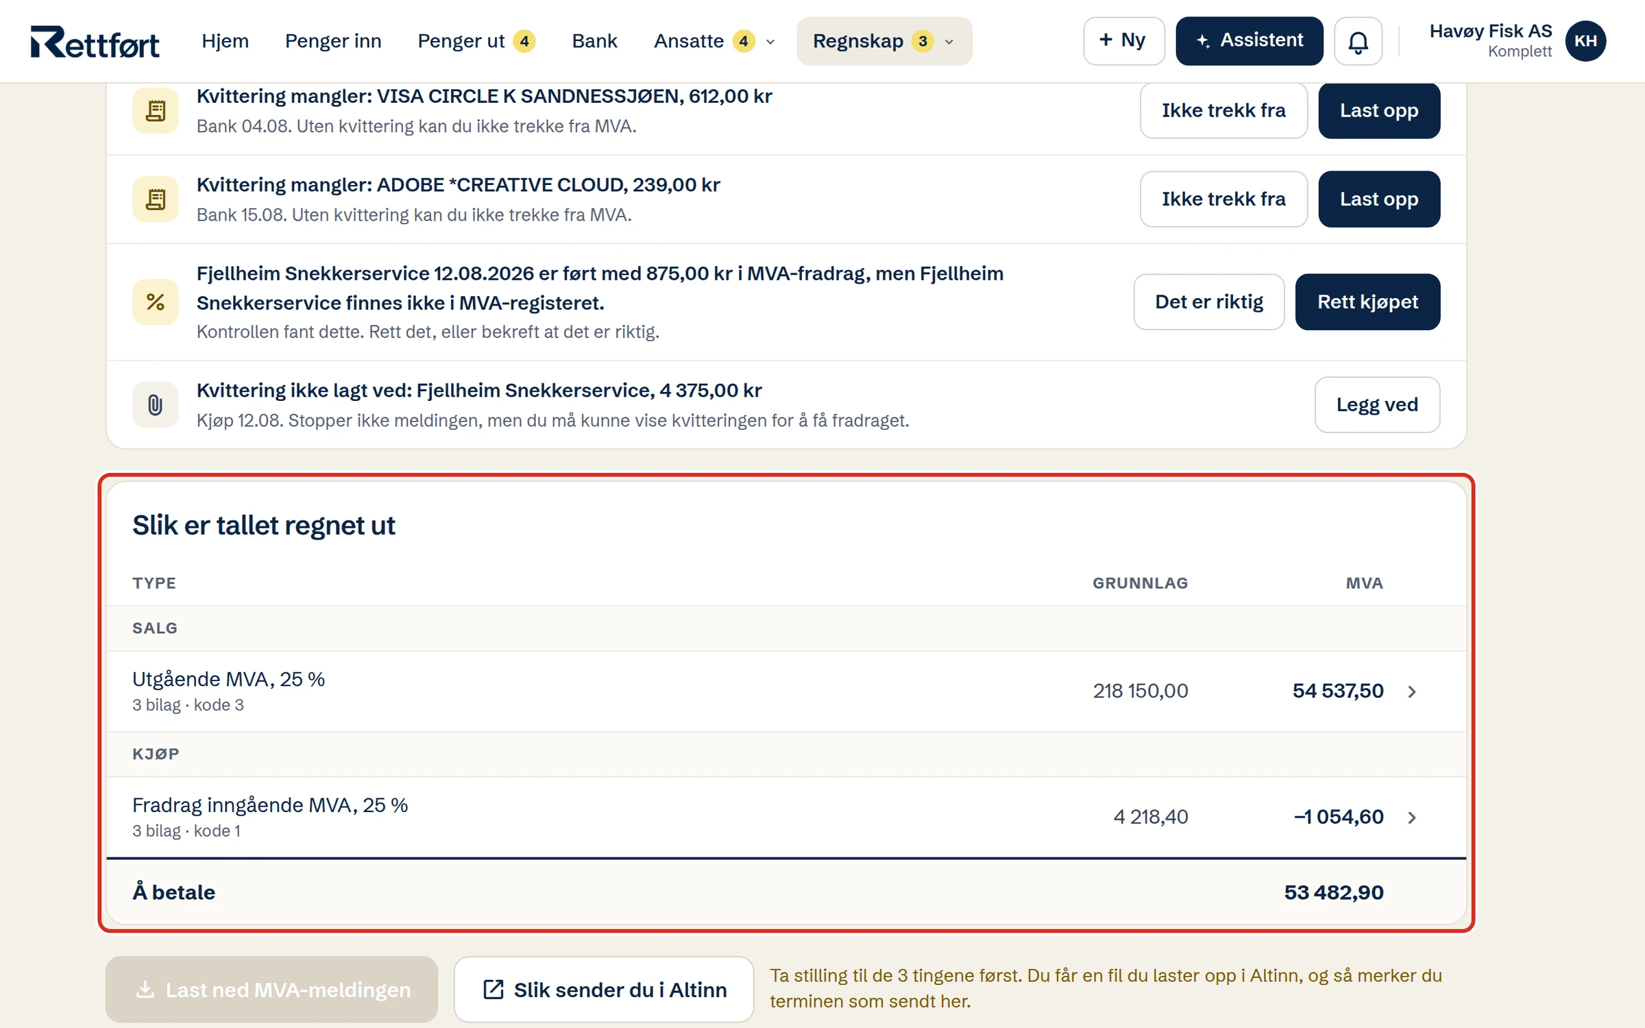Click the Rettført logo
The height and width of the screenshot is (1028, 1645).
pos(95,41)
